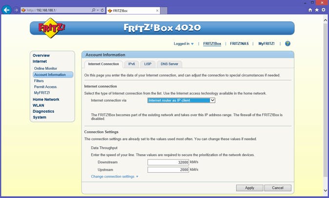Switch to the LISP tab

point(148,64)
